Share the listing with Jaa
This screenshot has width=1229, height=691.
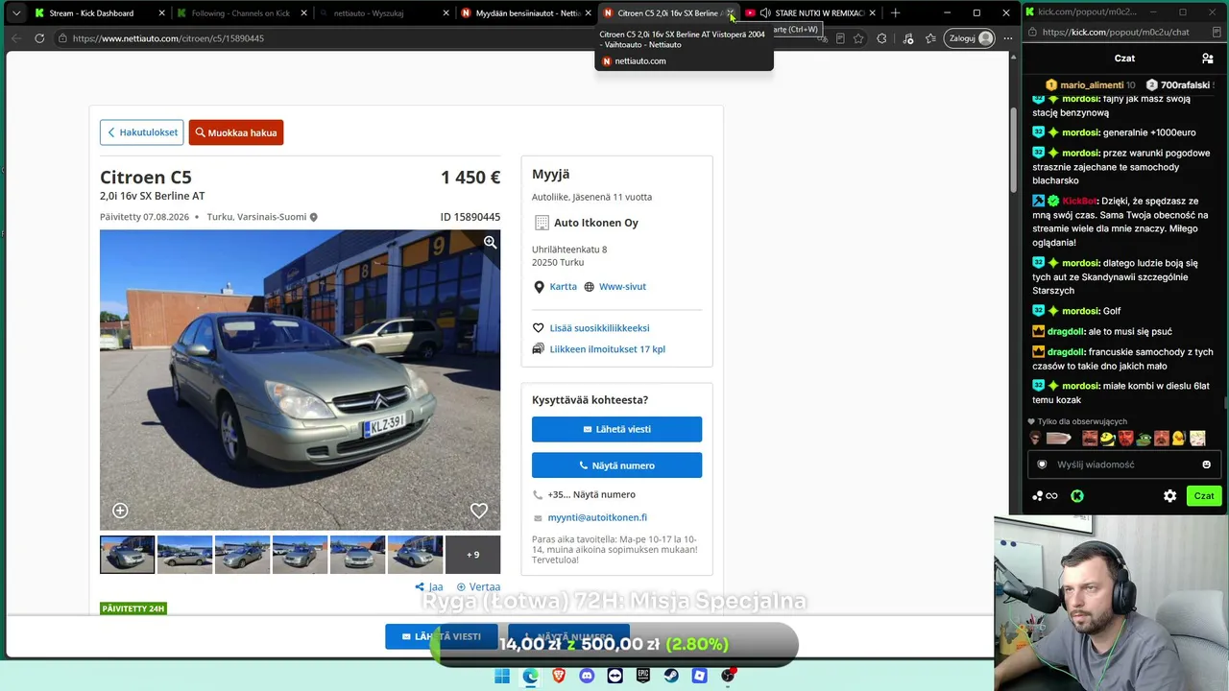(x=429, y=586)
